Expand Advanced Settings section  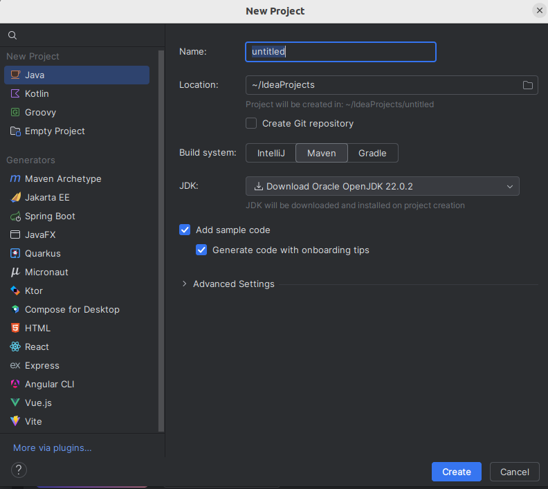tap(185, 284)
